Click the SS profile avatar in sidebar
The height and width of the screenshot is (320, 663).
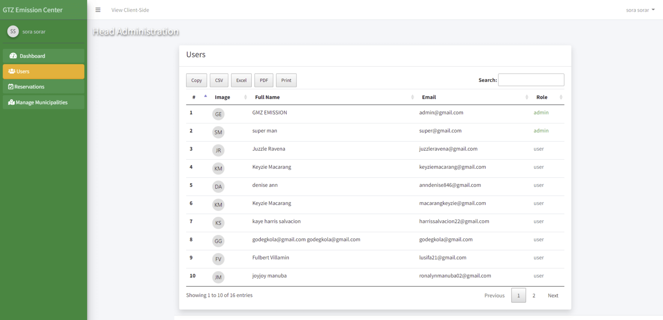pyautogui.click(x=13, y=31)
